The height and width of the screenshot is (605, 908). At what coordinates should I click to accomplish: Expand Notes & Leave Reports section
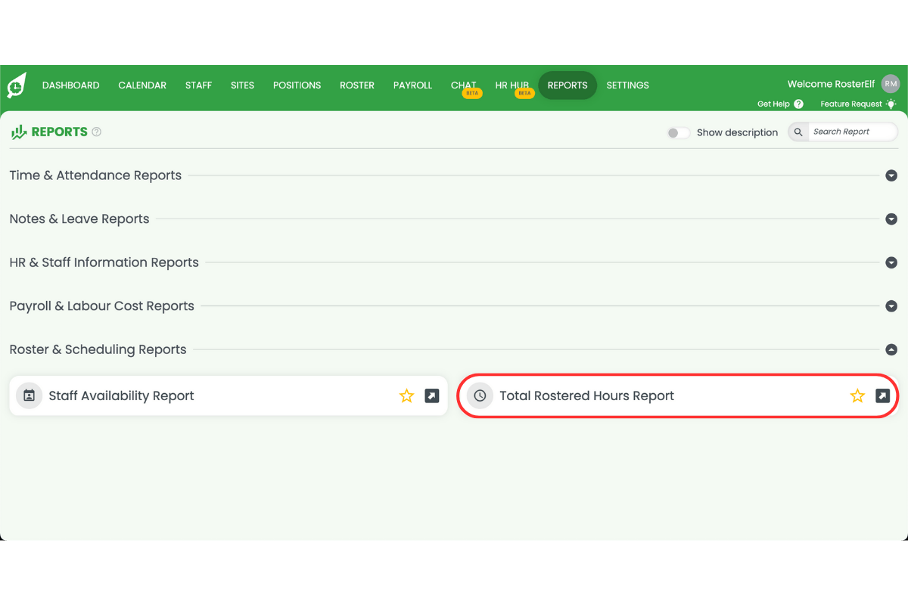click(891, 219)
